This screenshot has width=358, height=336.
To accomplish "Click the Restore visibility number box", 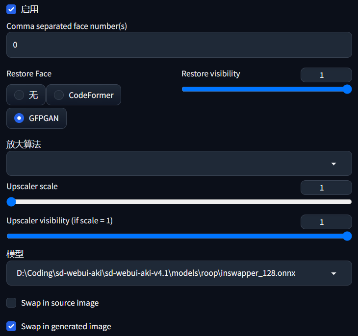I will [326, 75].
